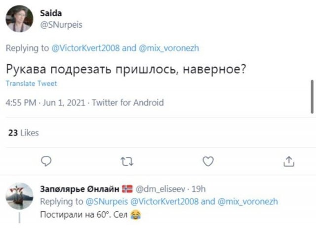Click the reply speech bubble icon
The height and width of the screenshot is (228, 316).
click(46, 161)
